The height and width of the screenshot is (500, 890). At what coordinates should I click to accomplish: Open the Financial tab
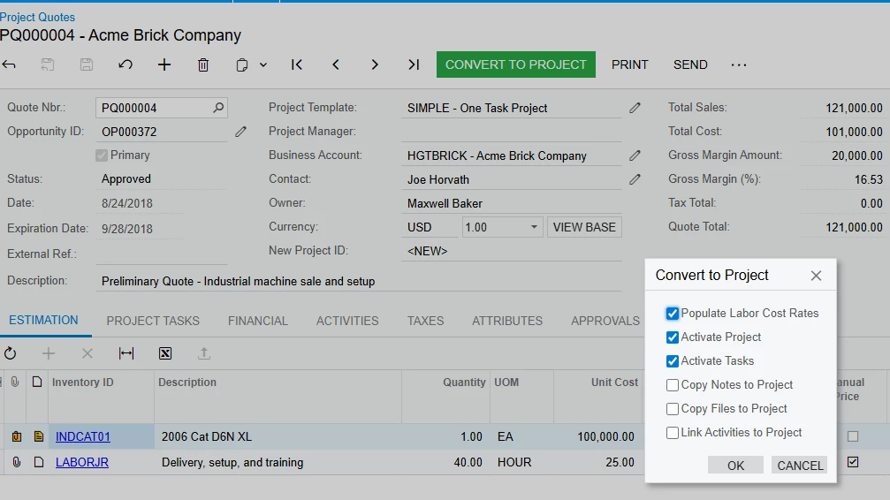(x=258, y=321)
